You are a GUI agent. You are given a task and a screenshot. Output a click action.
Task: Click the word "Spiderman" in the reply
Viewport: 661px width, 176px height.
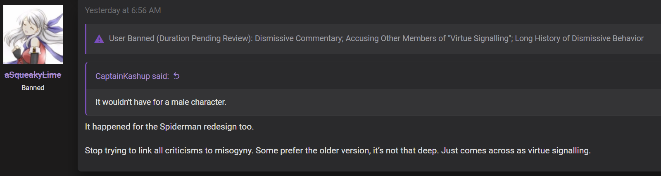click(x=179, y=127)
